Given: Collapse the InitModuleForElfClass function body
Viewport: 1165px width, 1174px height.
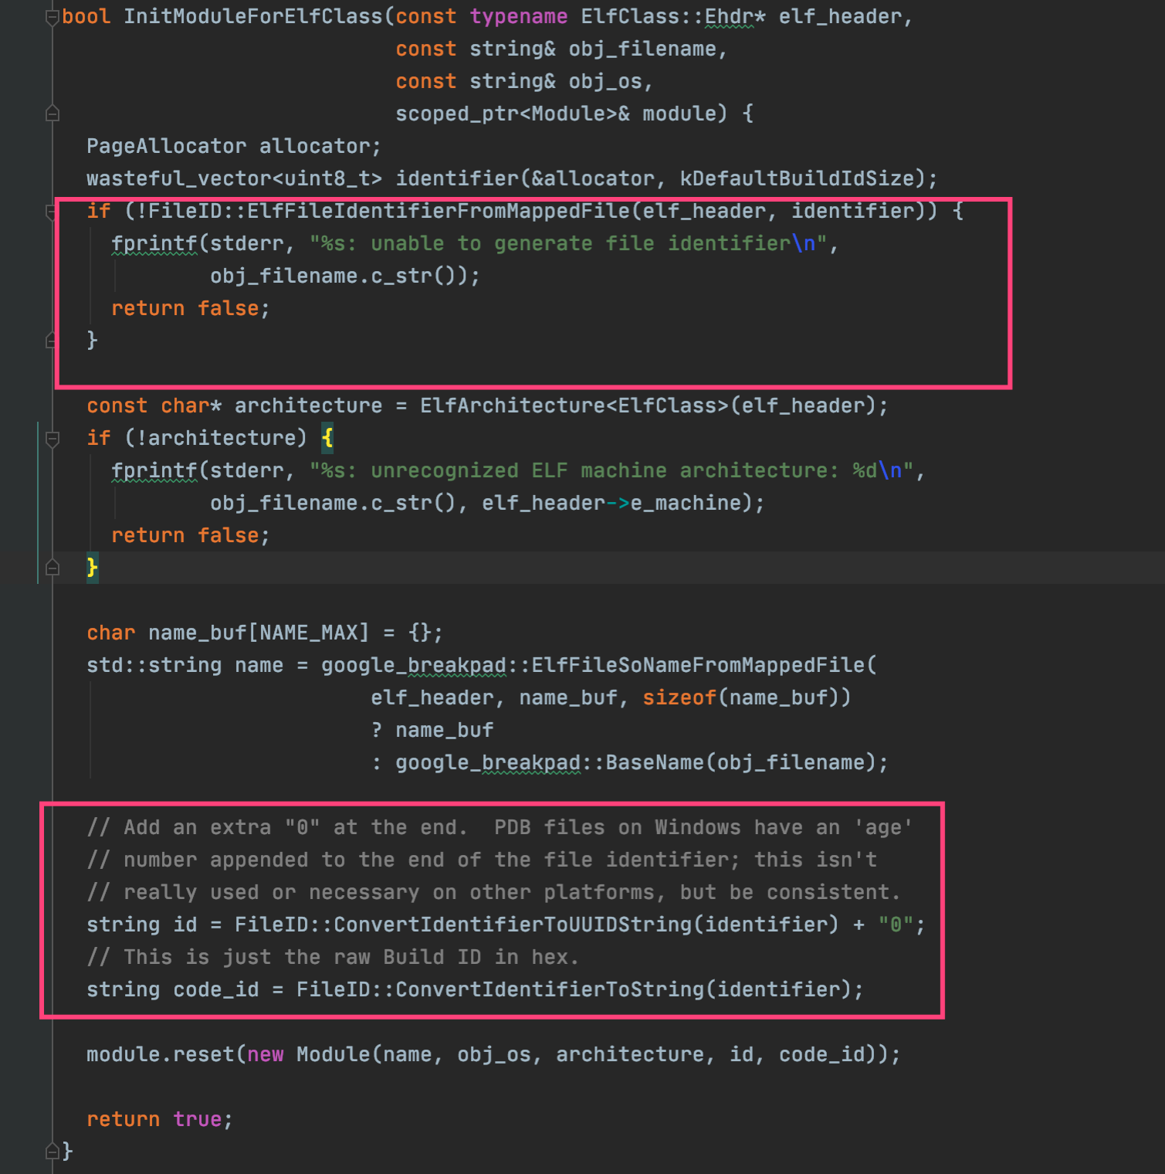Looking at the screenshot, I should 52,16.
